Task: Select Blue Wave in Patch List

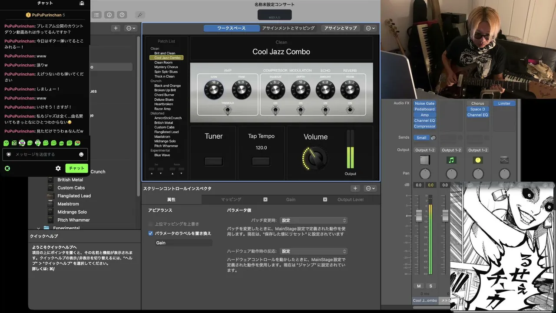Action: [x=162, y=155]
